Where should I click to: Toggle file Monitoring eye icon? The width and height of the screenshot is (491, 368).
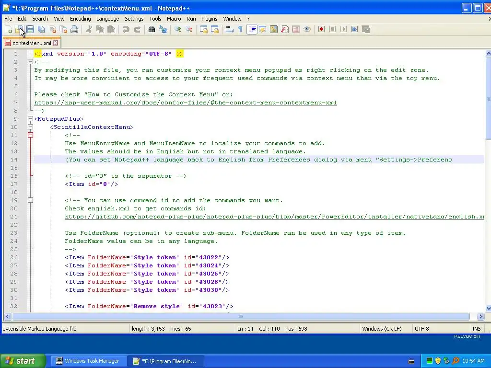pyautogui.click(x=307, y=29)
